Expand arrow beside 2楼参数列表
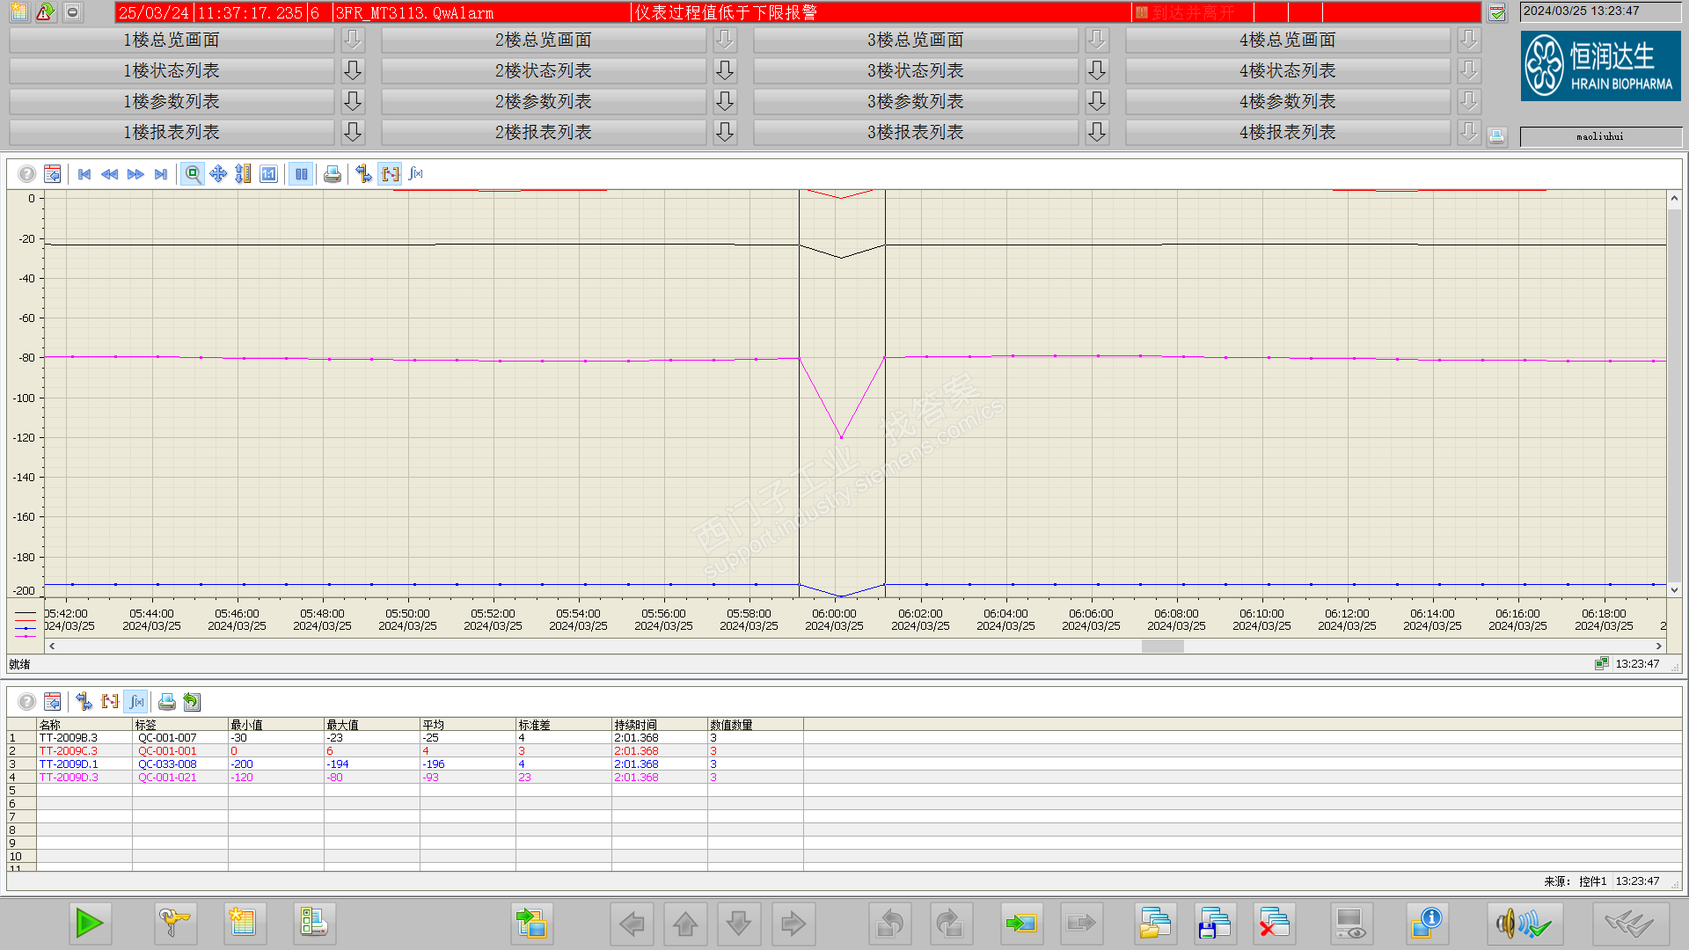The height and width of the screenshot is (950, 1689). click(725, 101)
